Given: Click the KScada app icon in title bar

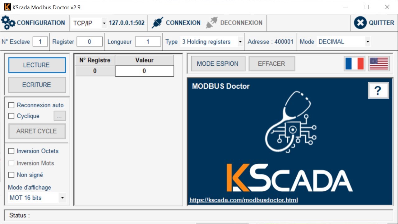Looking at the screenshot, I should tap(7, 7).
